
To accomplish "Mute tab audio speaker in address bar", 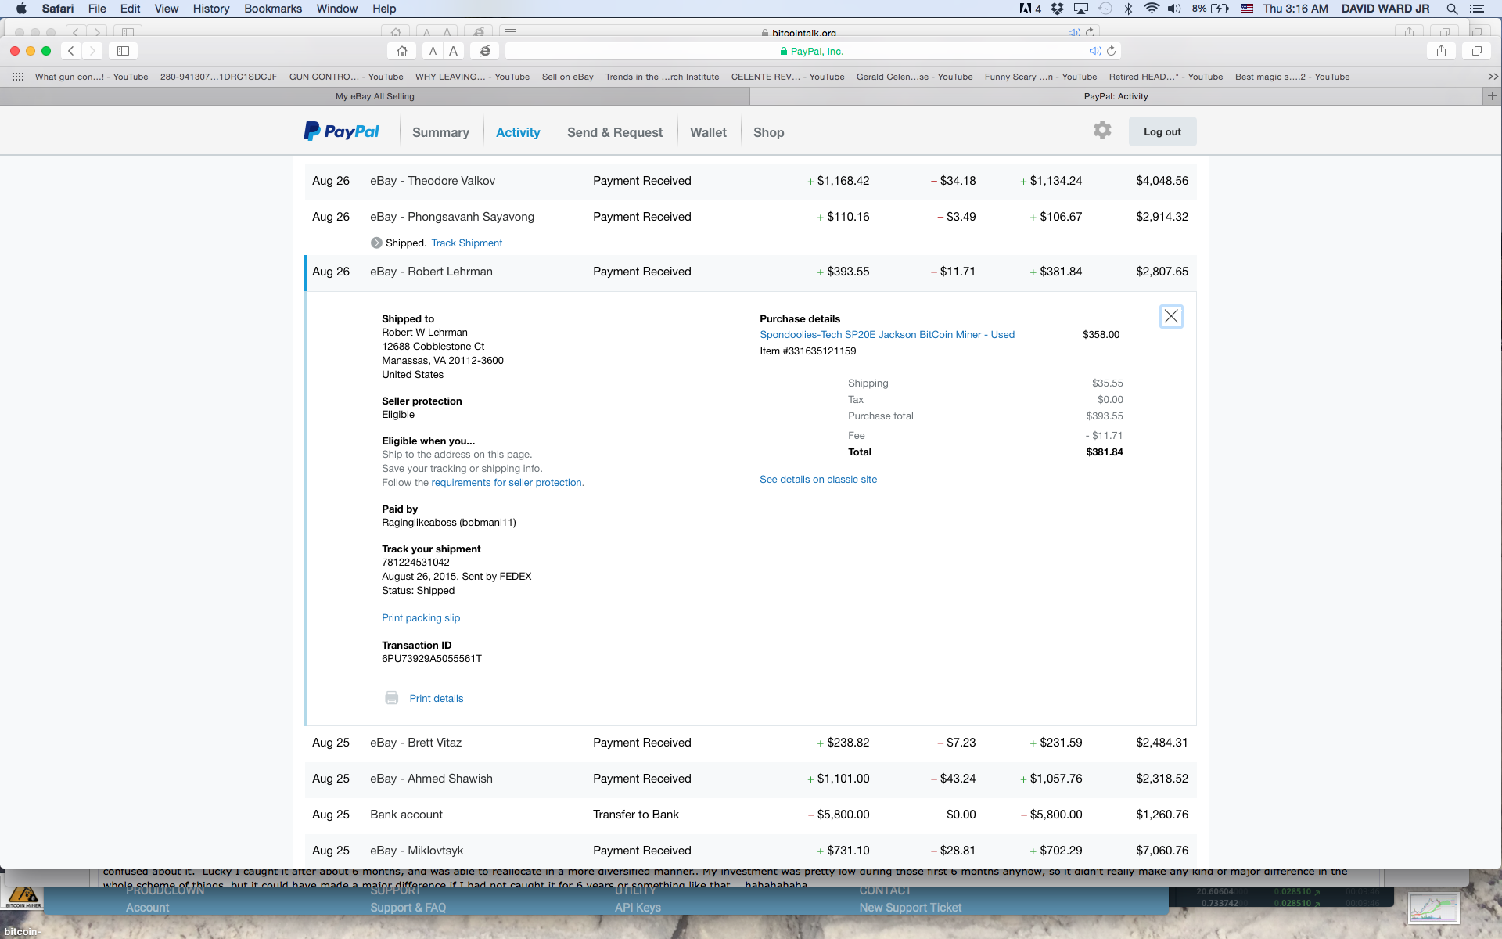I will click(1095, 51).
